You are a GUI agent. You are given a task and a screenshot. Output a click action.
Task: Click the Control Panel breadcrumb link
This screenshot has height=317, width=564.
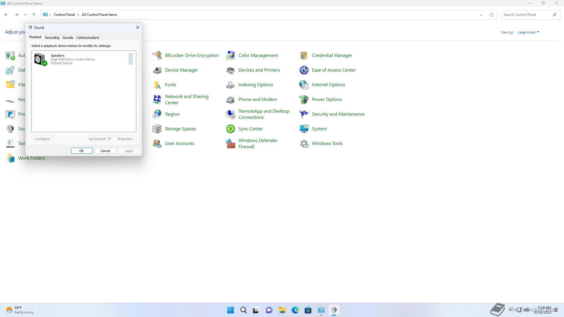point(64,15)
